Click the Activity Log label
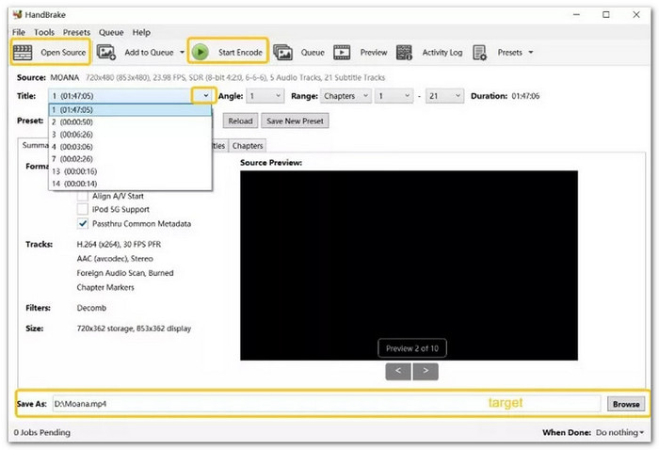 click(442, 53)
